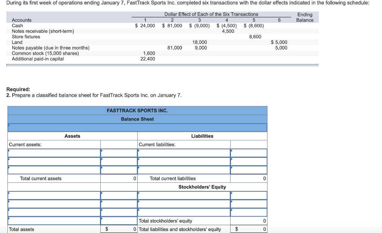Click the Cash account row label

17,26
